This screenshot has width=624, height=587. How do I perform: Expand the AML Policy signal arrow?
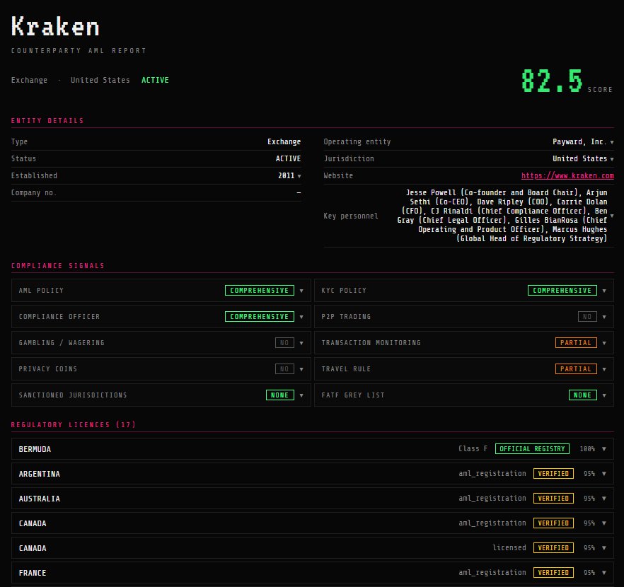[301, 291]
